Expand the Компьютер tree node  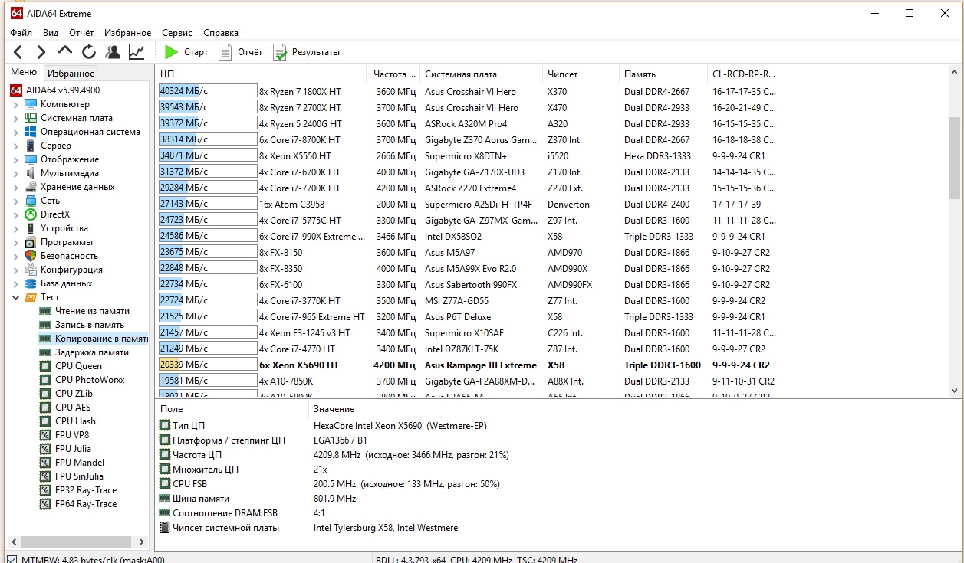pos(15,104)
